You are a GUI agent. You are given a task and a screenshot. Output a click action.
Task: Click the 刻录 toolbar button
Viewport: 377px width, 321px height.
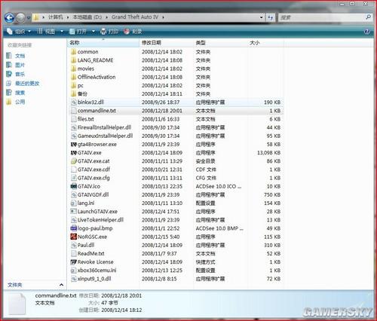[133, 32]
